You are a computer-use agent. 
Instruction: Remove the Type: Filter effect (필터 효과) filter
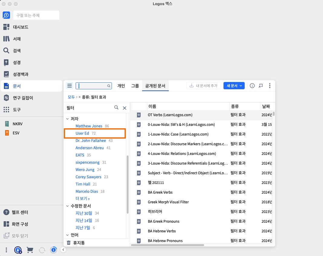(80, 97)
